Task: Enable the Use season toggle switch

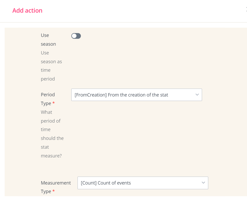Action: (x=76, y=36)
